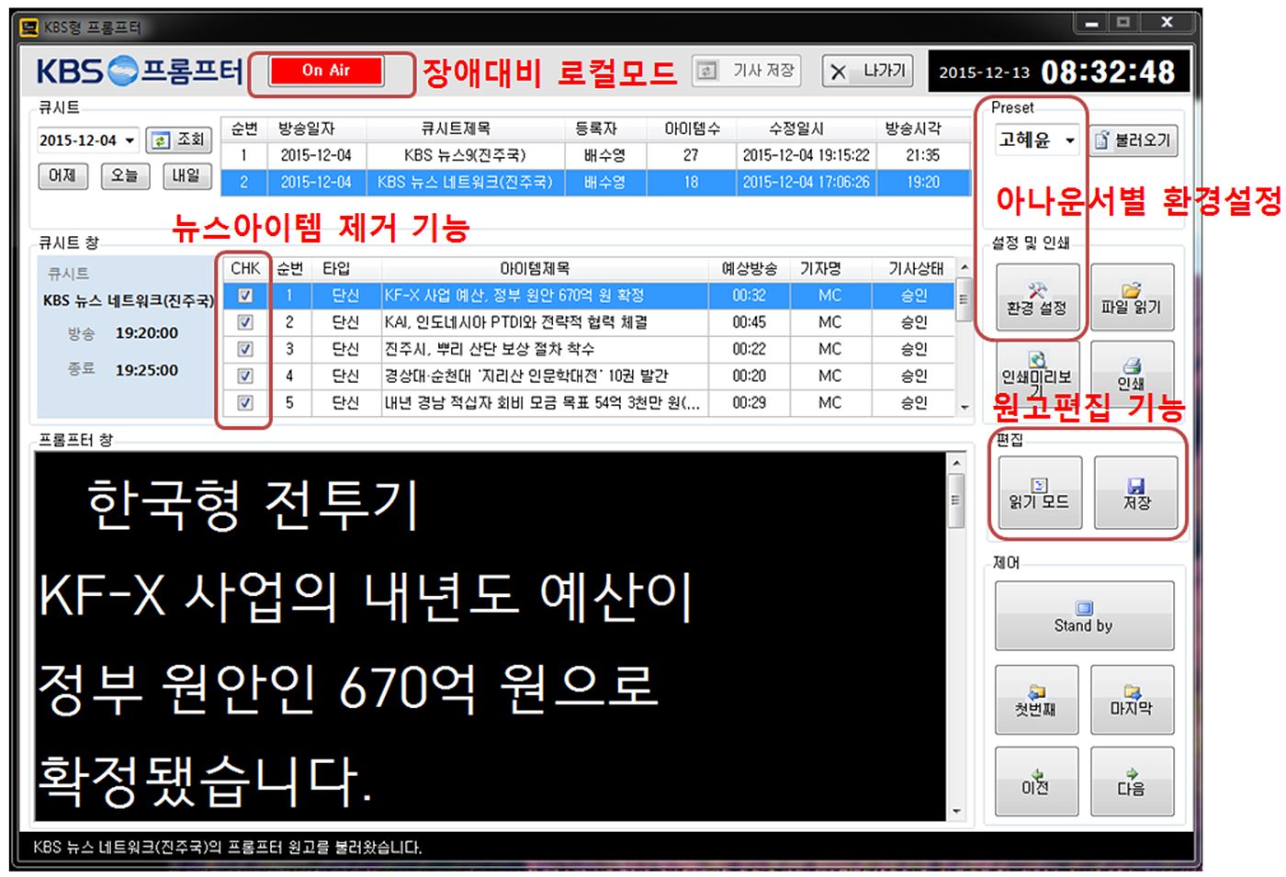The image size is (1286, 877).
Task: Select item 내년 경남 적십자 회비 row
Action: click(x=588, y=402)
